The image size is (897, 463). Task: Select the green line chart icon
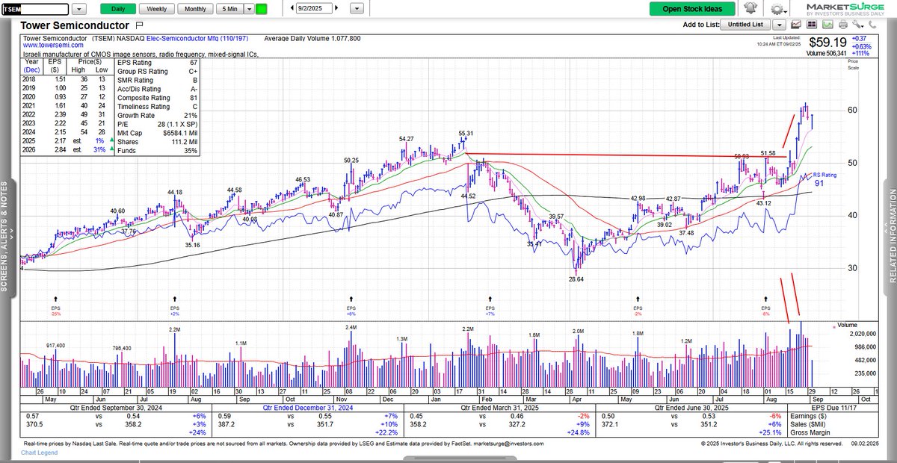click(x=827, y=24)
